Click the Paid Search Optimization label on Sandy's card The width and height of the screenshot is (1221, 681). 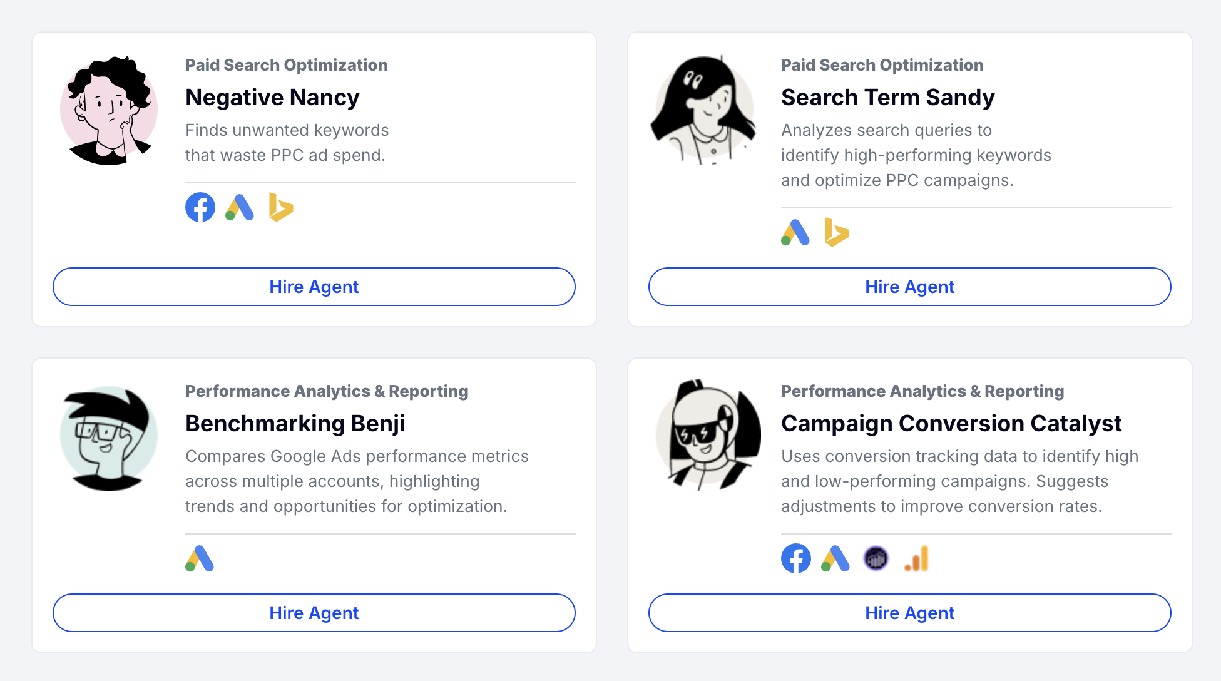tap(882, 65)
